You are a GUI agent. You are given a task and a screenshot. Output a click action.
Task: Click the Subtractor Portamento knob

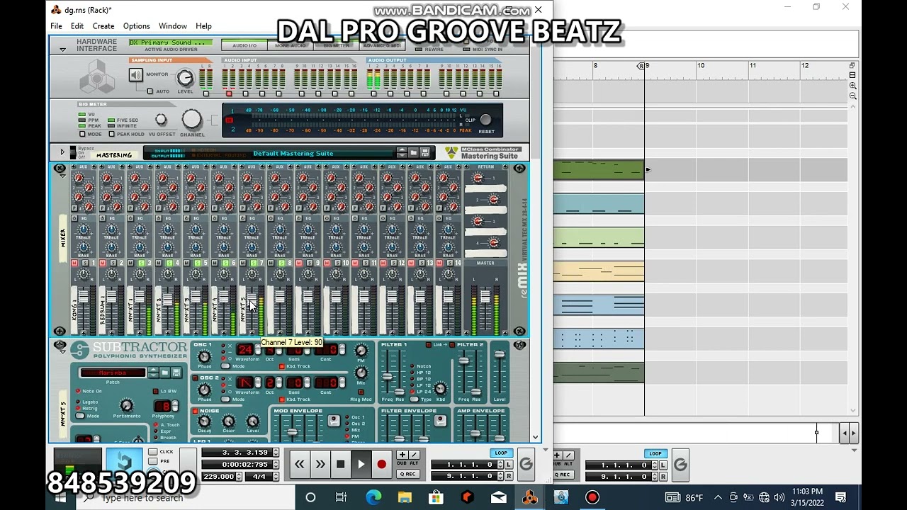pyautogui.click(x=126, y=405)
